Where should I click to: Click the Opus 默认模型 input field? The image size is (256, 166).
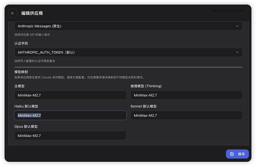(x=70, y=136)
